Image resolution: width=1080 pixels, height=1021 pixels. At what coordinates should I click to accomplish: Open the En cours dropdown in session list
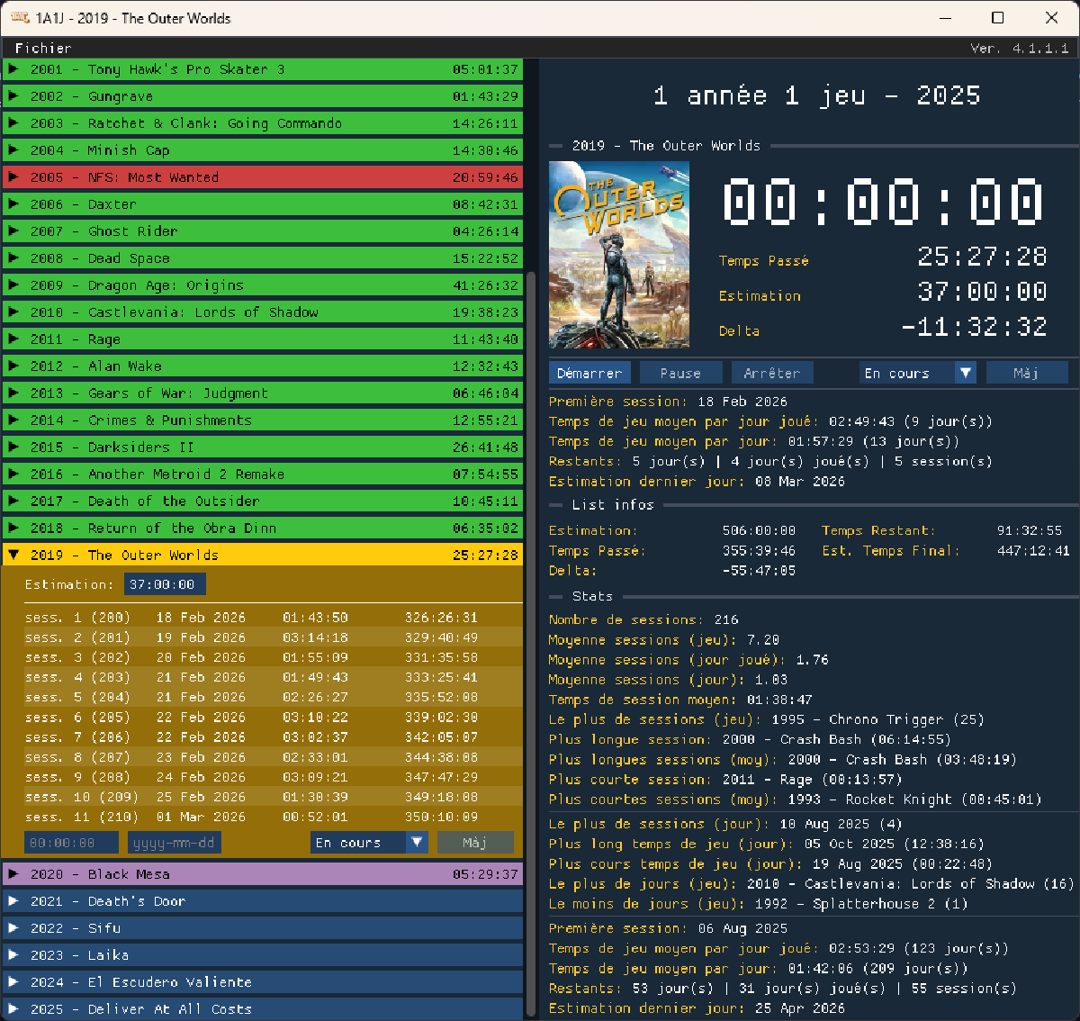point(369,843)
